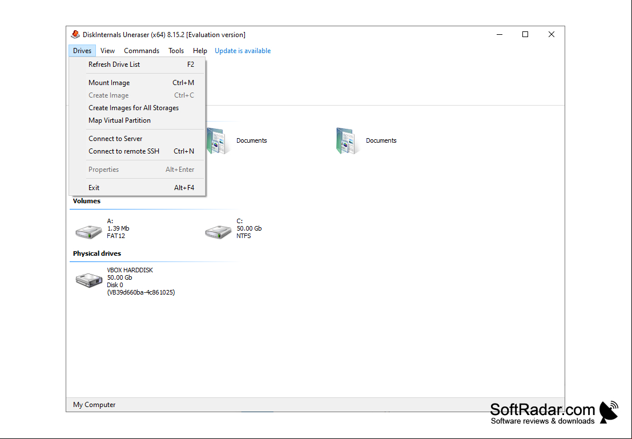Image resolution: width=632 pixels, height=439 pixels.
Task: Select the VBOX HARDDISK drive icon
Action: click(89, 280)
